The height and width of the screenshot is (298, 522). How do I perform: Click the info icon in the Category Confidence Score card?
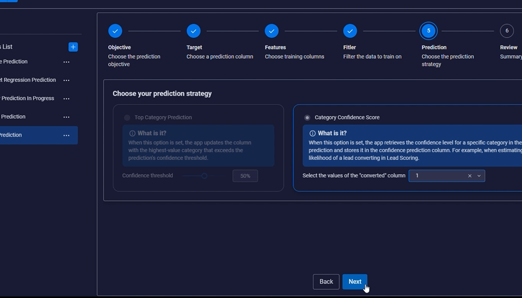312,133
